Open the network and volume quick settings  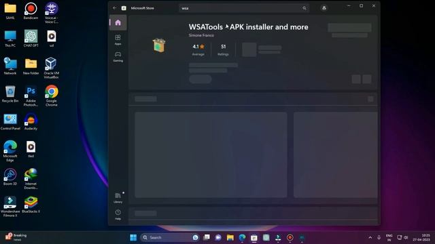[x=402, y=237]
